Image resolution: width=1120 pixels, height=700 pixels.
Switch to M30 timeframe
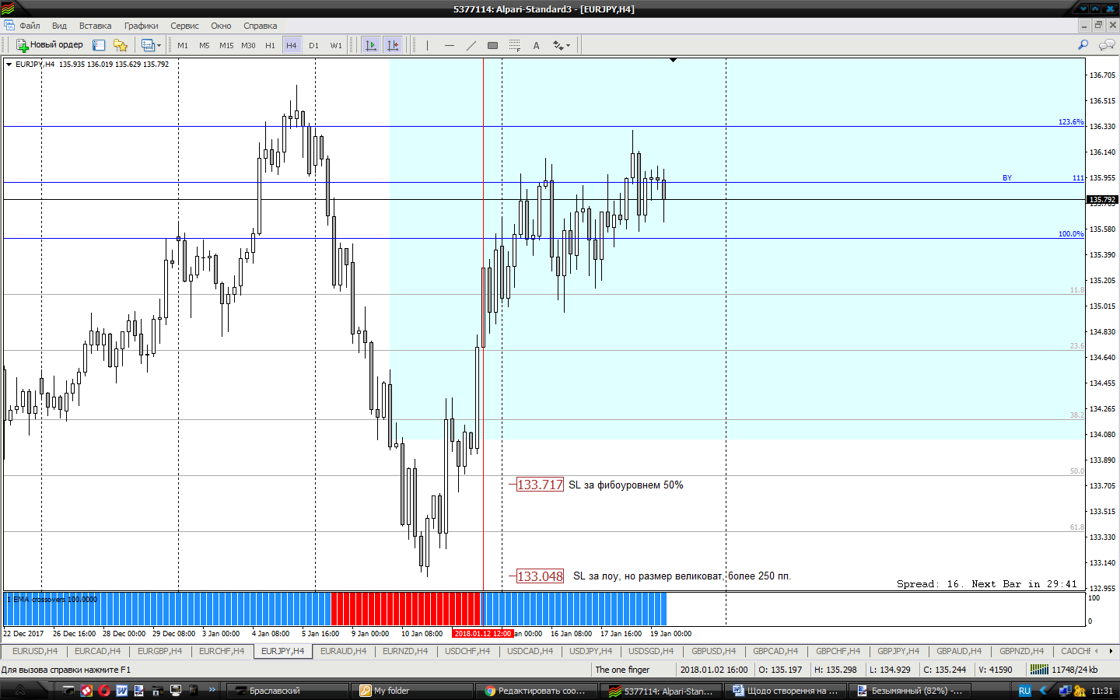pos(248,45)
